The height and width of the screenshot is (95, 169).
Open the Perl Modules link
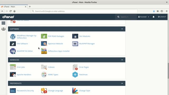[x=84, y=36]
